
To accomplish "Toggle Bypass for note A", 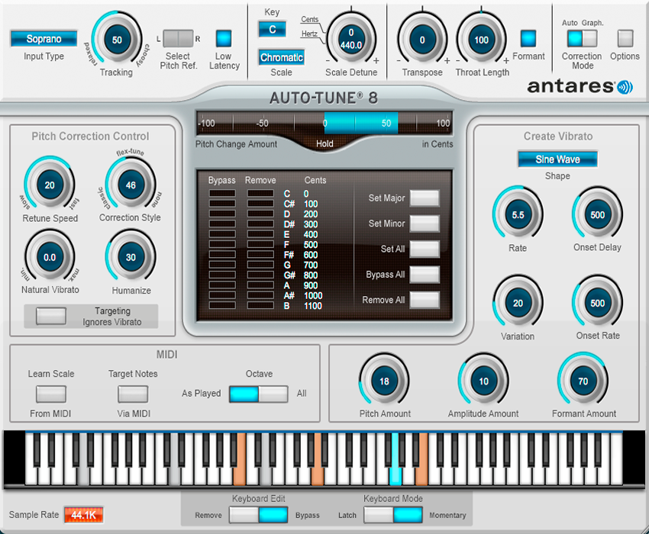I will (222, 285).
